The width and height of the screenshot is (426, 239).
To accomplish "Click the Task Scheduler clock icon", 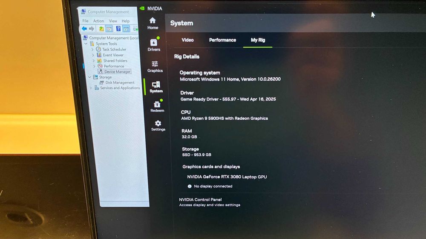I will coord(98,49).
